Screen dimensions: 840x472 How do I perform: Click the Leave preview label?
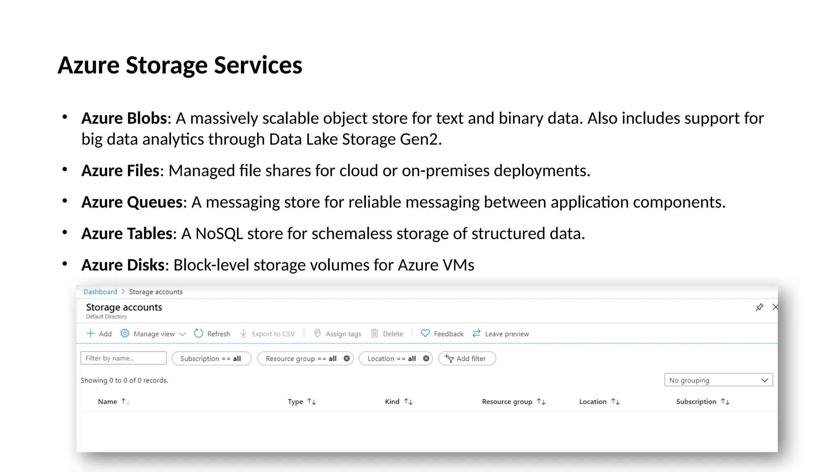tap(507, 334)
